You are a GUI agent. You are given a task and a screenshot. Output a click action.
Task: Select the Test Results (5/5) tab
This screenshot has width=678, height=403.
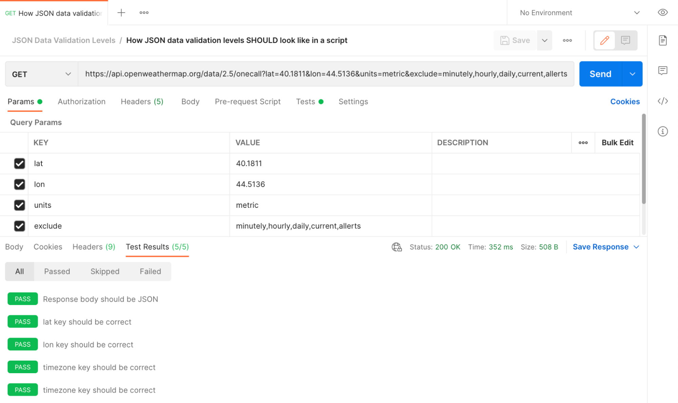click(x=157, y=247)
